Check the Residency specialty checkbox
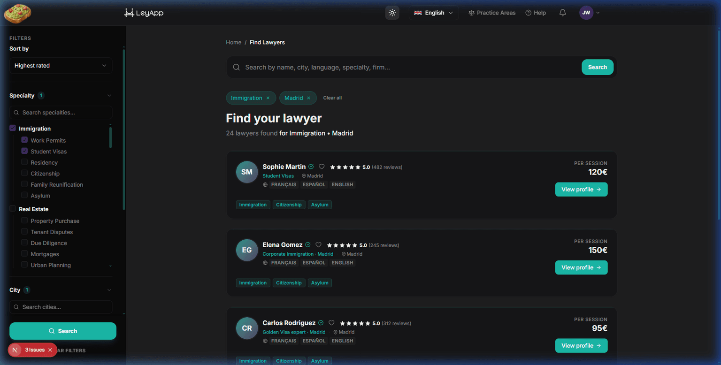The image size is (721, 365). (24, 162)
